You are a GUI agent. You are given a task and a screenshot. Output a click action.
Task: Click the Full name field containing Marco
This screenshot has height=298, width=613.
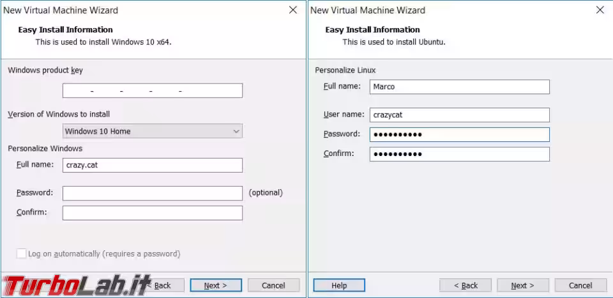pos(460,87)
